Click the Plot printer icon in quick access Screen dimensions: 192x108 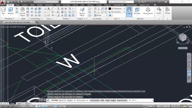tap(22, 2)
